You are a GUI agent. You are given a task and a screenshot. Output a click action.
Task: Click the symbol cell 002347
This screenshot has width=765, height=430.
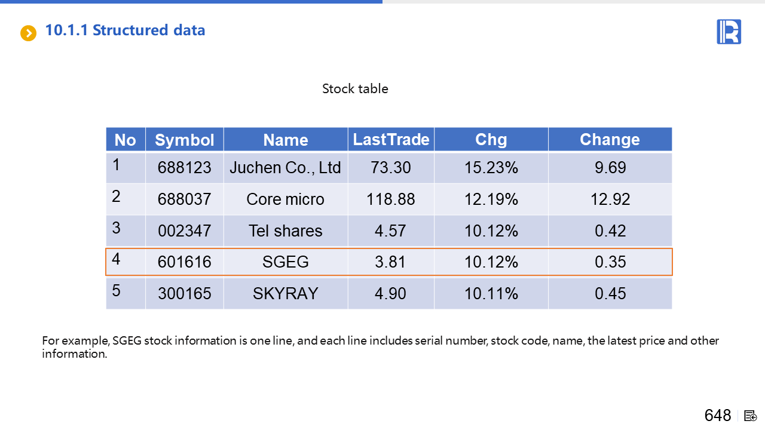[184, 231]
